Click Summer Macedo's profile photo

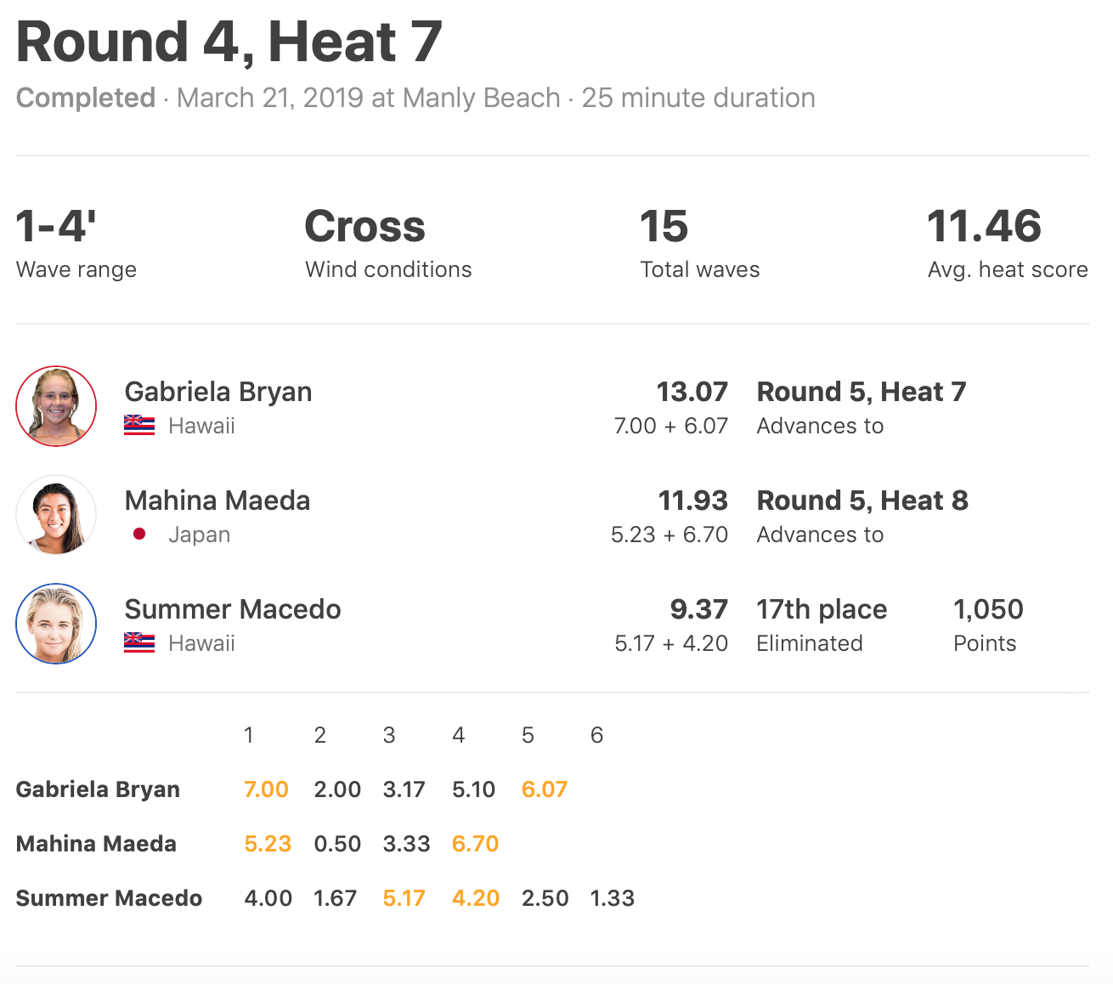[56, 624]
